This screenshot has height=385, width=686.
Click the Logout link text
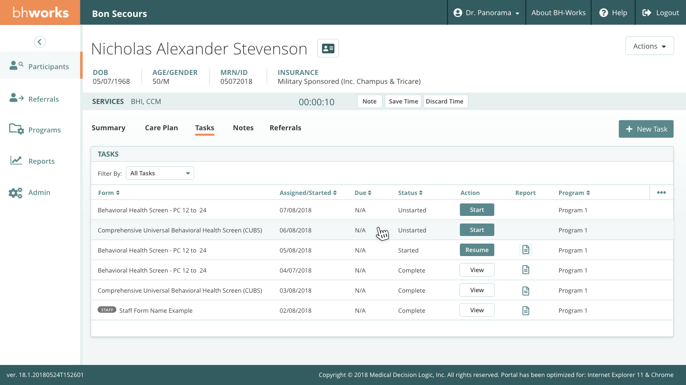tap(668, 12)
